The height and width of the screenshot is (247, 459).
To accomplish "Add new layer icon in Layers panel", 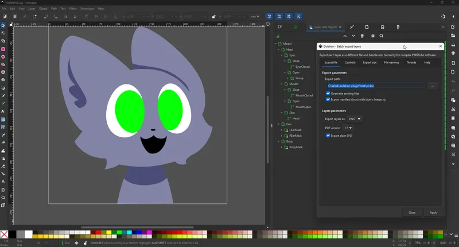I will pos(278,36).
